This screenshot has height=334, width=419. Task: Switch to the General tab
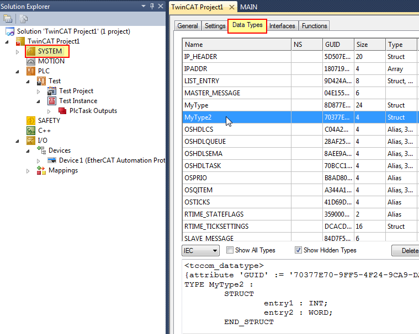click(188, 26)
